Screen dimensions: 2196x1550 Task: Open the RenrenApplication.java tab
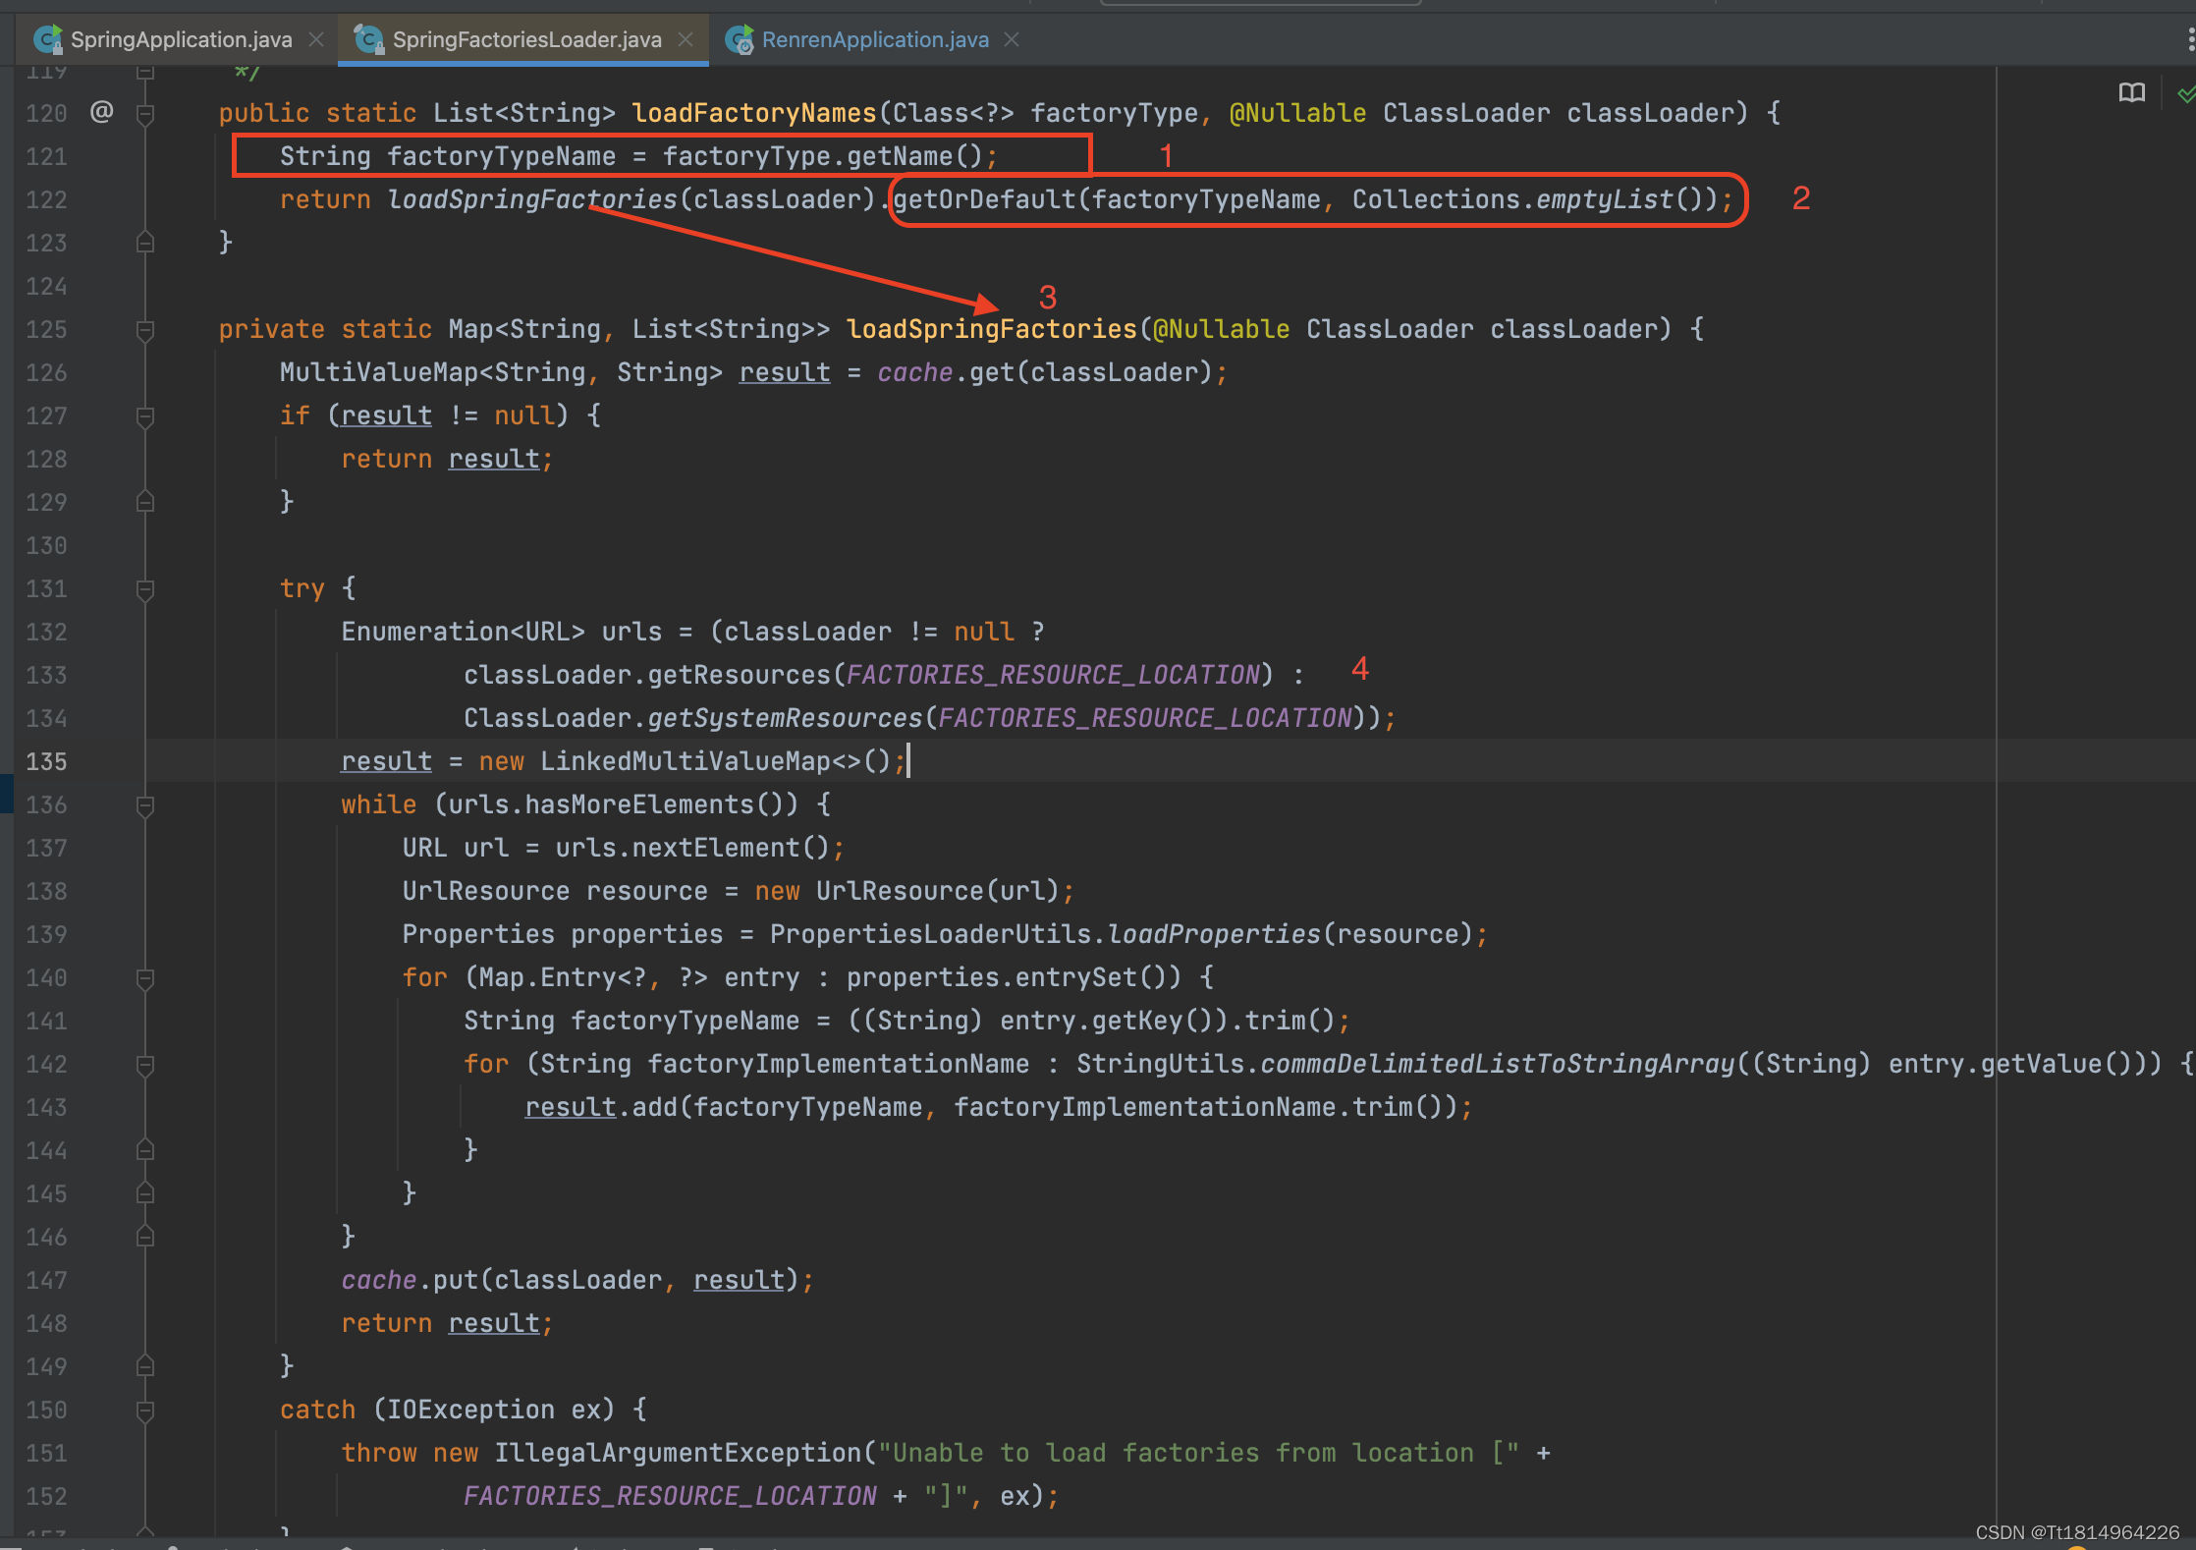875,39
